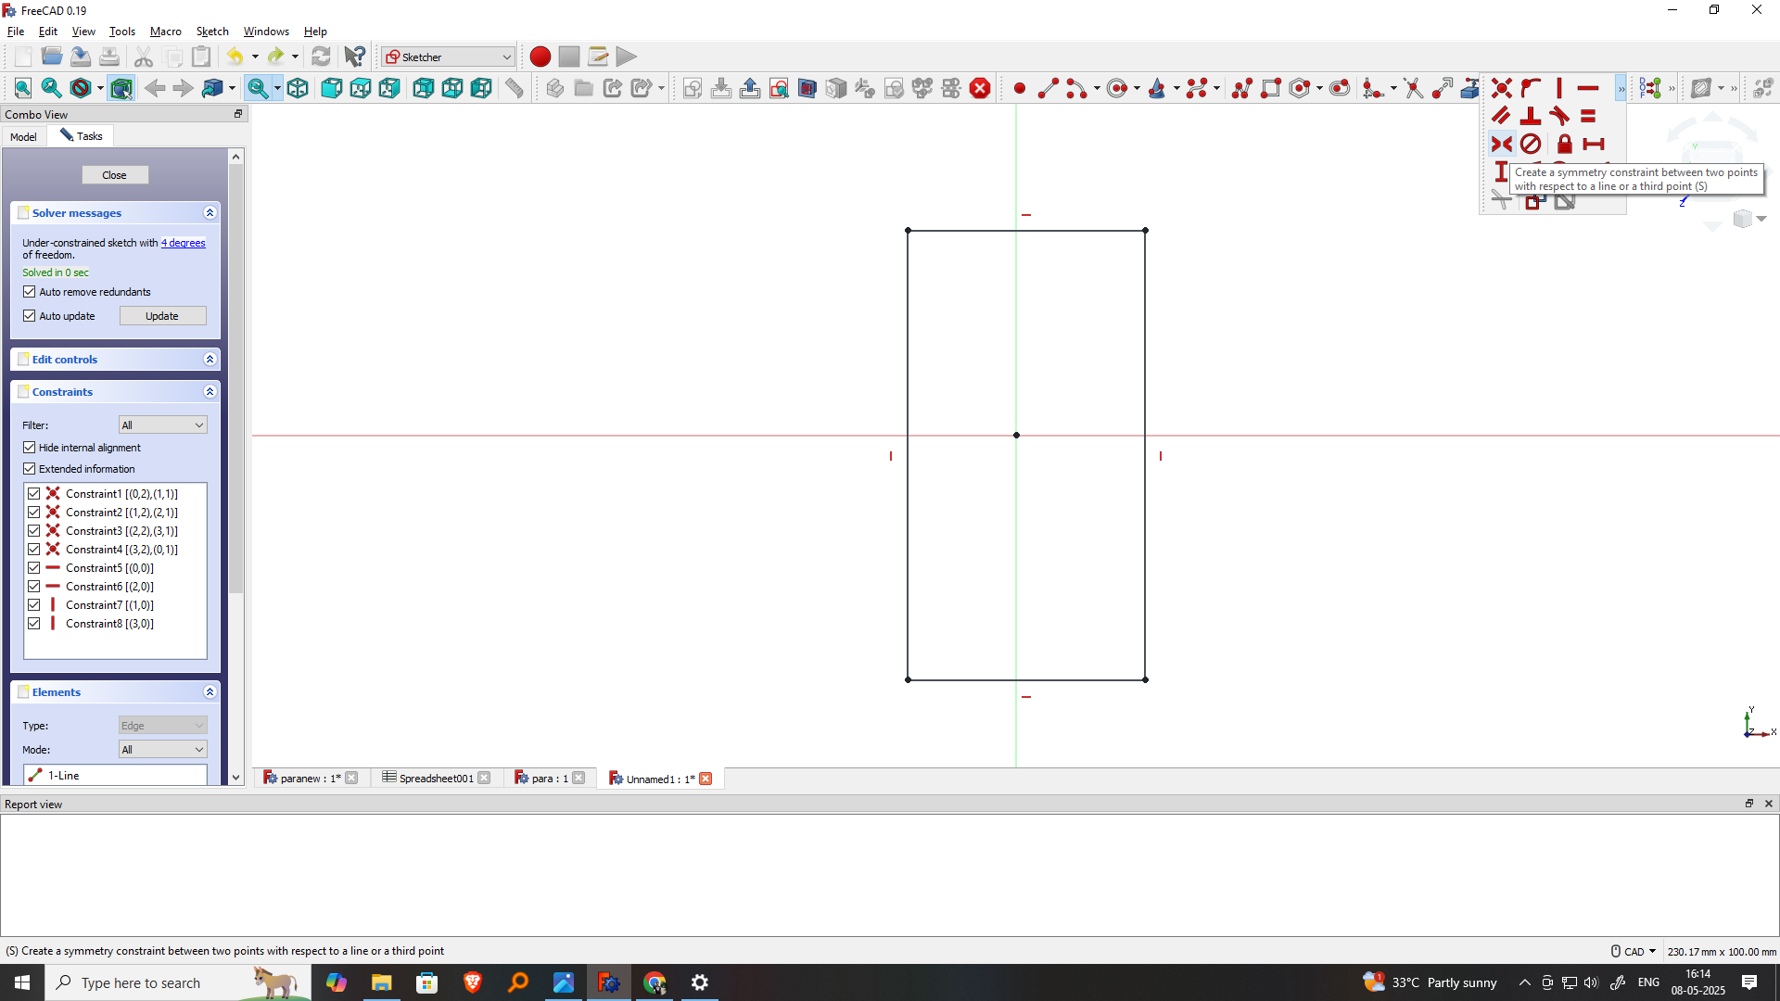Select the create slot tool
The height and width of the screenshot is (1001, 1780).
(1340, 88)
